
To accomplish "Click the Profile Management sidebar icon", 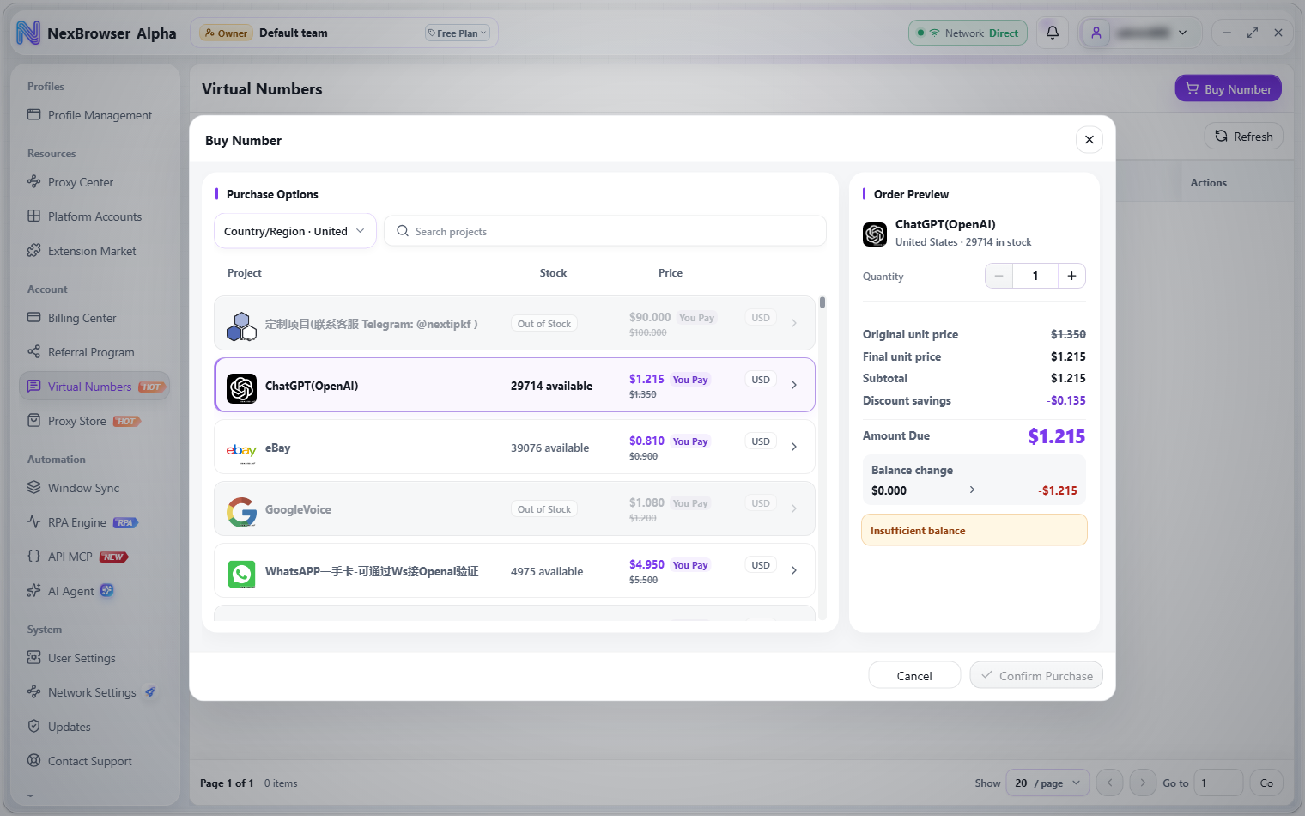I will (34, 114).
